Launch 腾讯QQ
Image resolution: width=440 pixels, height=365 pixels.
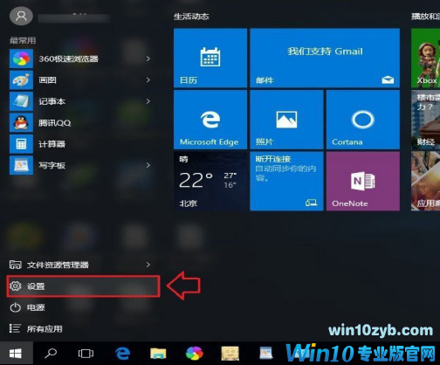click(x=80, y=122)
